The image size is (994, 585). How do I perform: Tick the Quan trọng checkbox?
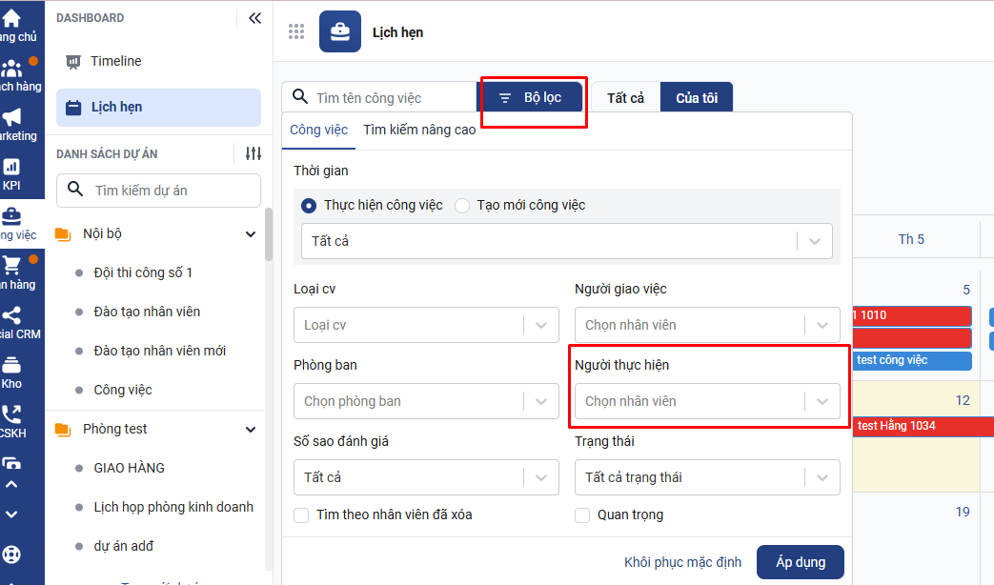[582, 515]
